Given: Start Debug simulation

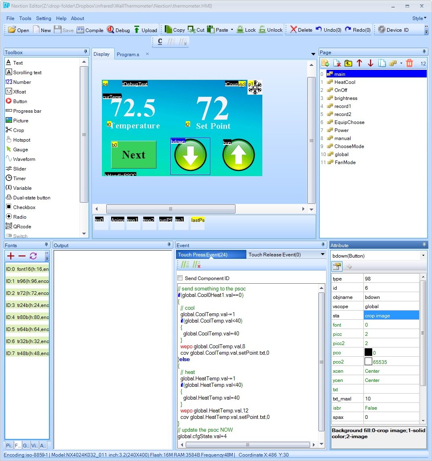Looking at the screenshot, I should coord(118,29).
